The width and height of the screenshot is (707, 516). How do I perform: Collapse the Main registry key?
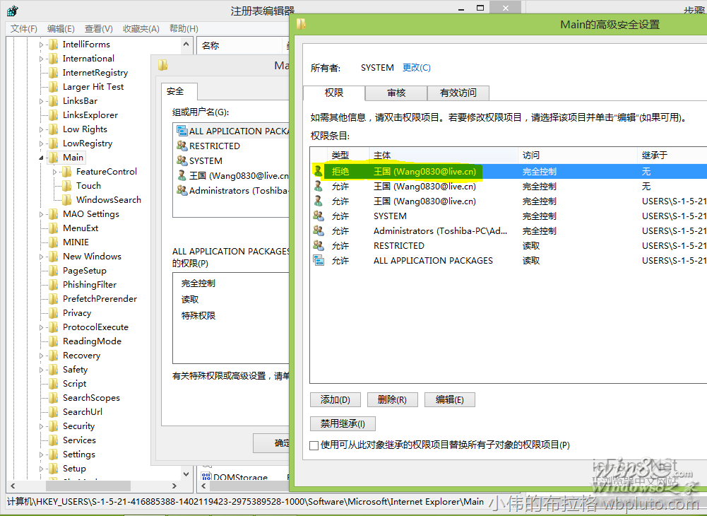(x=41, y=157)
